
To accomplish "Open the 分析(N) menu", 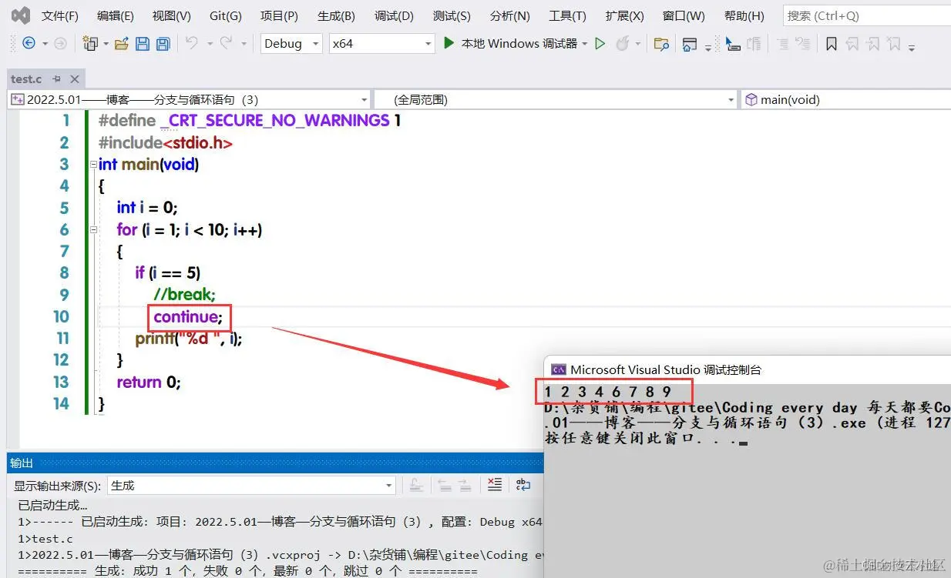I will click(509, 15).
